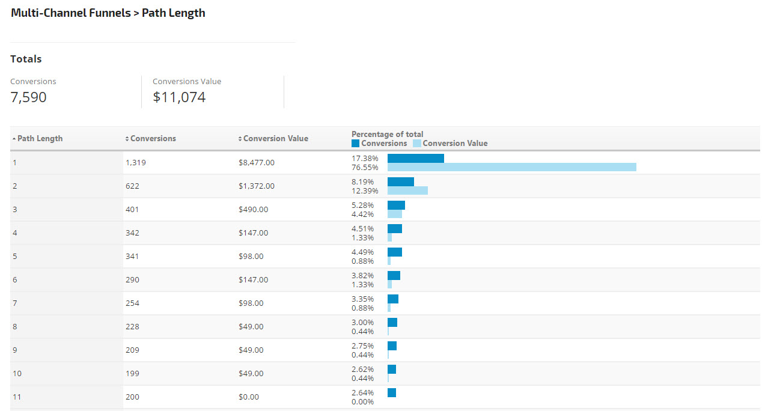
Task: Click the $0.00 conversion value cell
Action: point(249,397)
